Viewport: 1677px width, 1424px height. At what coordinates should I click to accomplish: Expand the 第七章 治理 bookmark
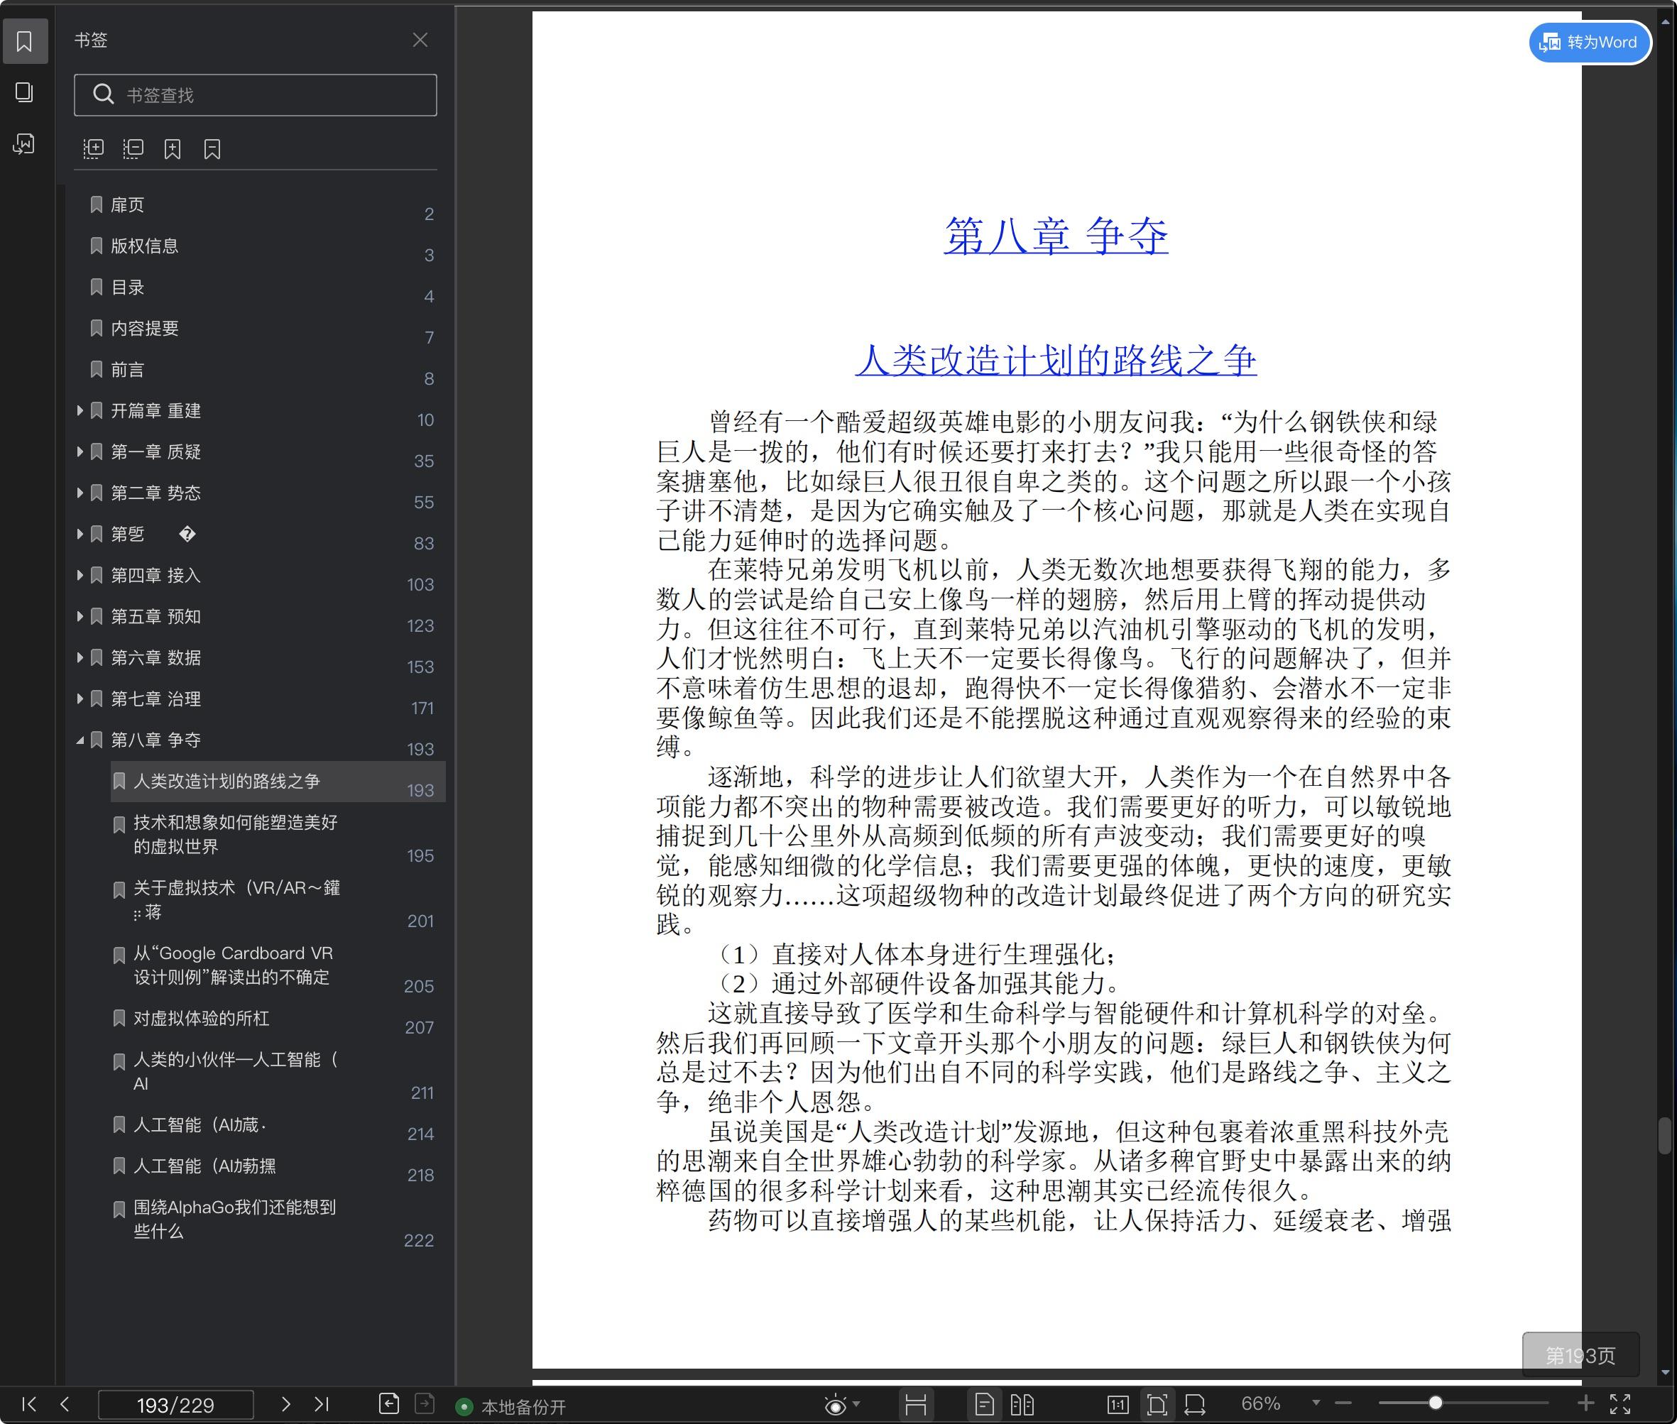(x=80, y=699)
